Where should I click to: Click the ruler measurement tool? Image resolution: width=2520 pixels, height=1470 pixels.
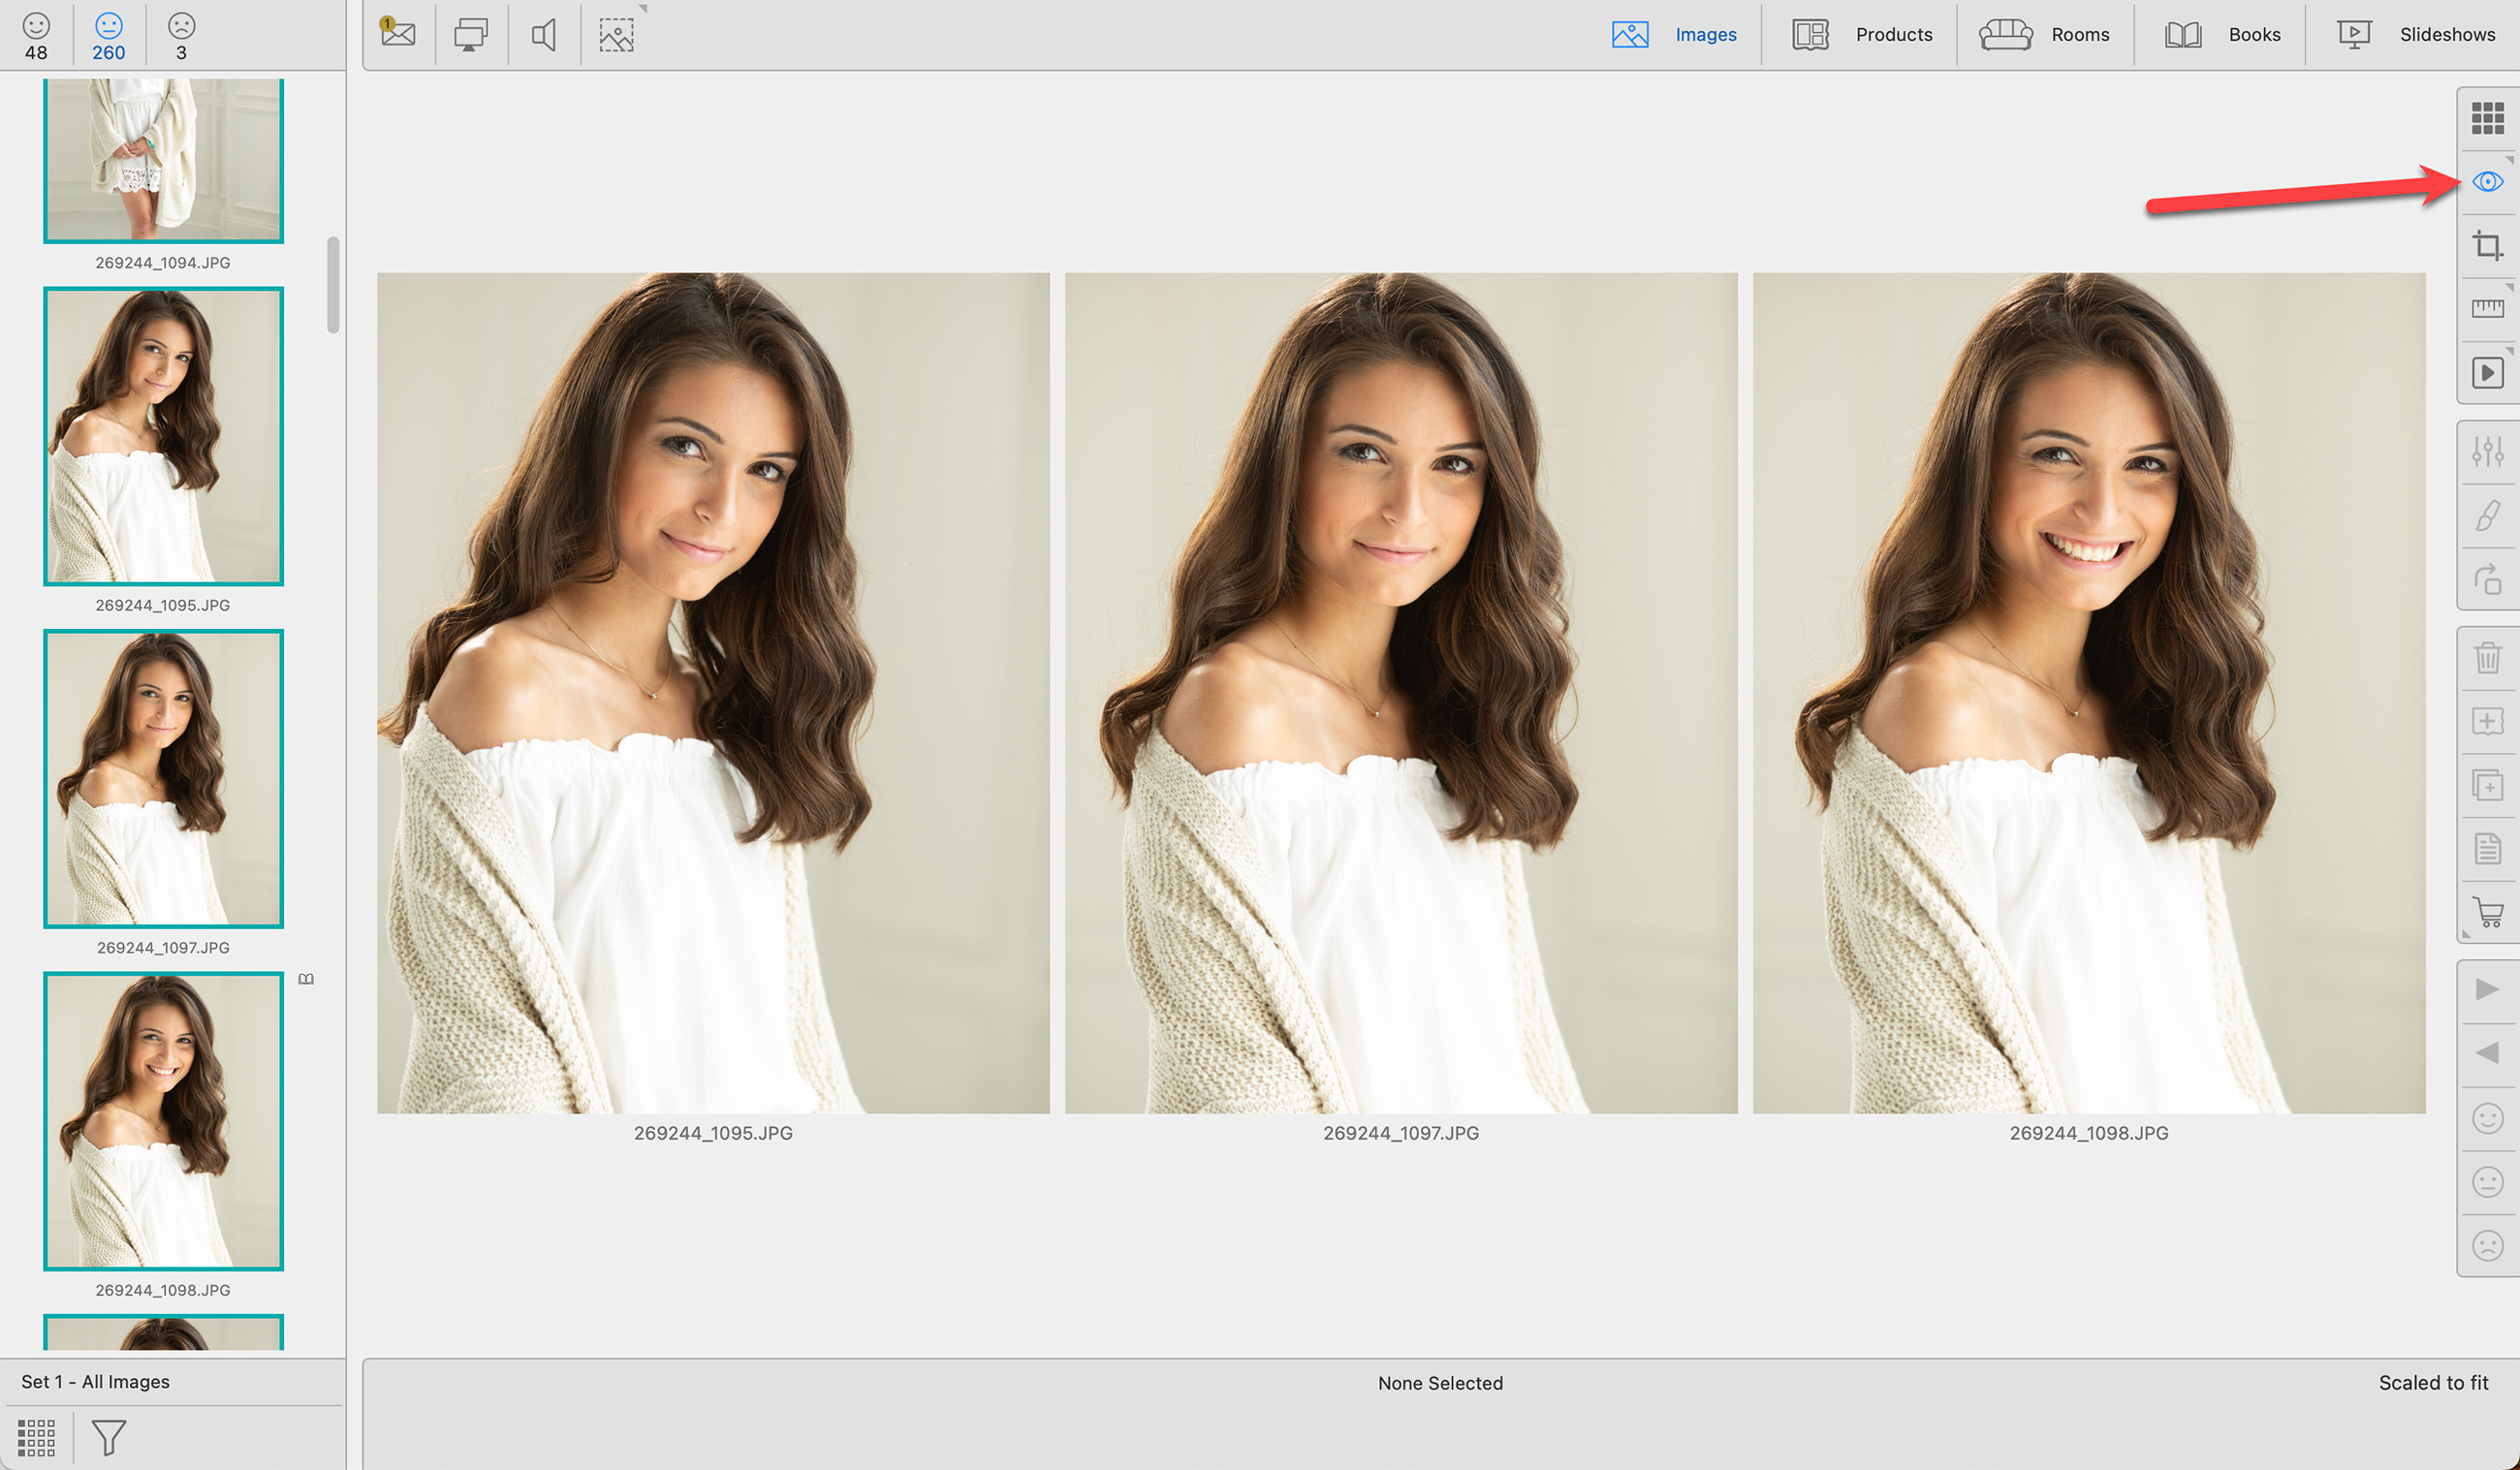pos(2487,309)
